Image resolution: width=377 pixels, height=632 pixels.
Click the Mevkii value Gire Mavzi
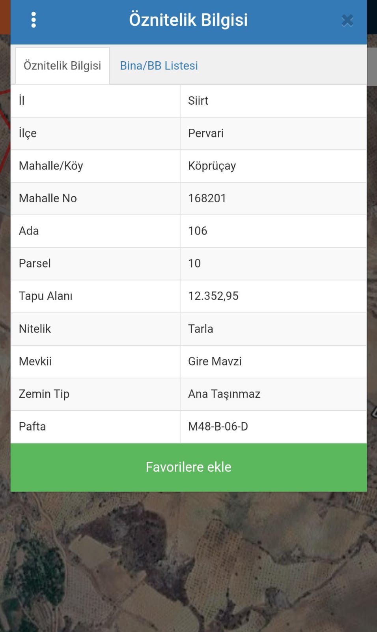(x=215, y=361)
